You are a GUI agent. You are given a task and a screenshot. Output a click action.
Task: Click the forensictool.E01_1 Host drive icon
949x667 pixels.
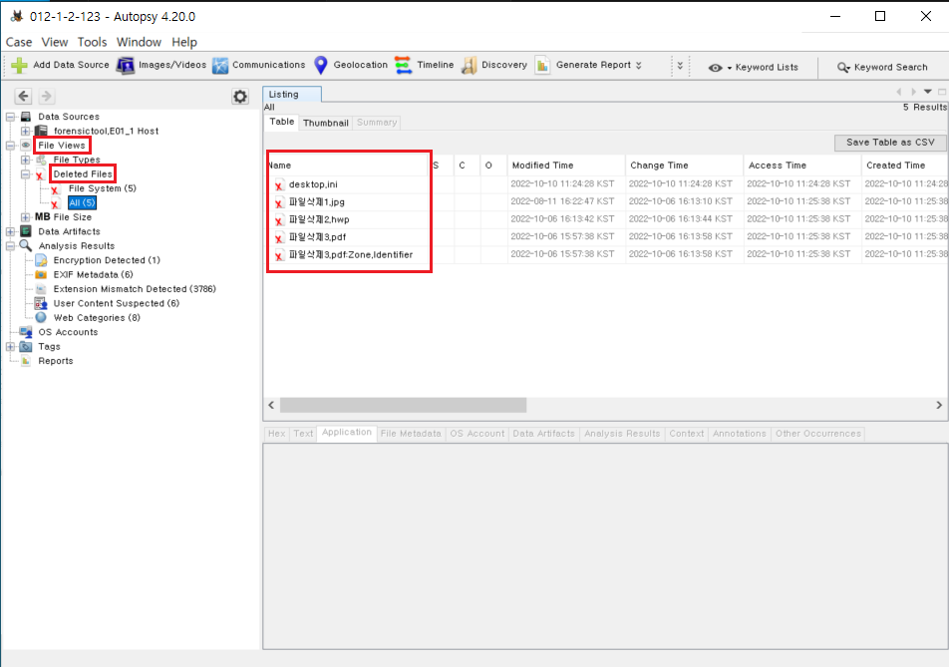[x=41, y=131]
